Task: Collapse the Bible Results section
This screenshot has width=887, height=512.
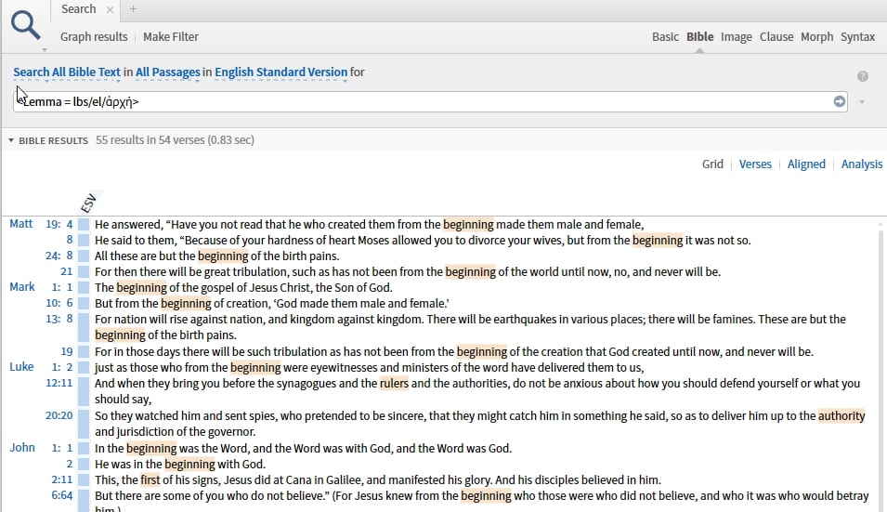Action: 11,140
